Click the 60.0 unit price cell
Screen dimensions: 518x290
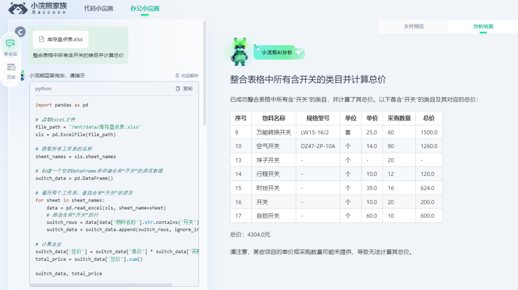click(372, 216)
